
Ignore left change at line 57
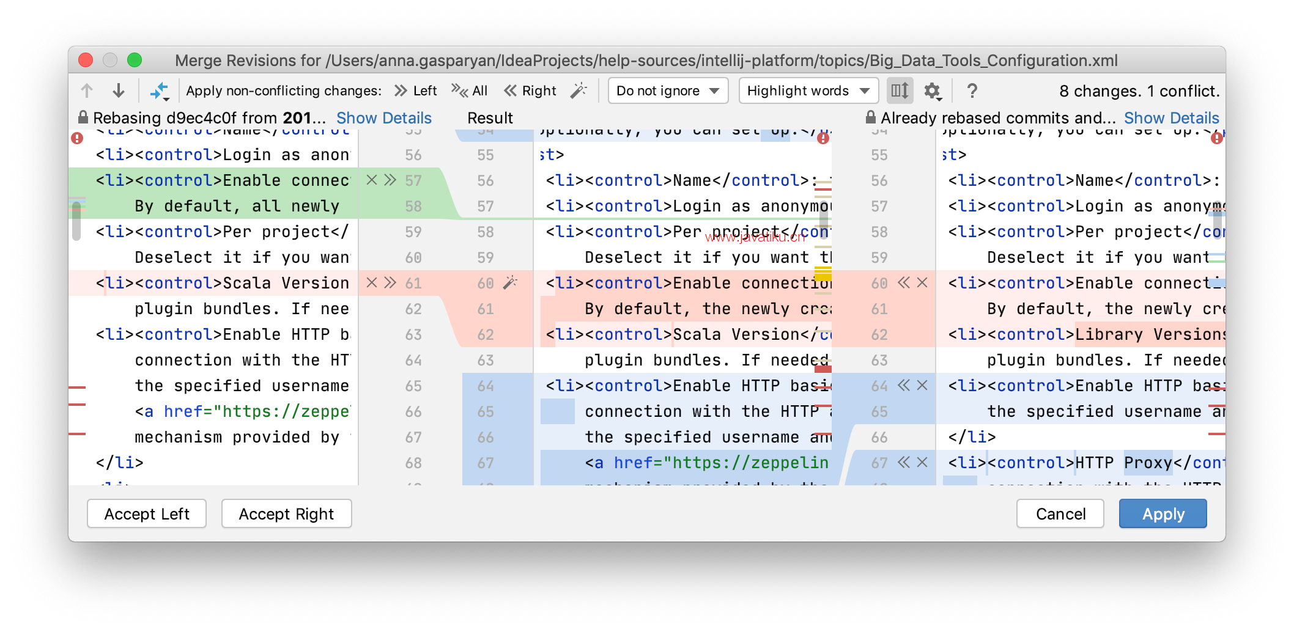371,180
